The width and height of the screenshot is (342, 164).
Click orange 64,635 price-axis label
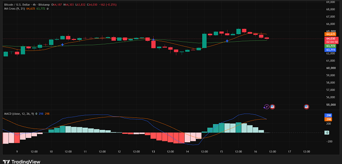click(x=330, y=34)
